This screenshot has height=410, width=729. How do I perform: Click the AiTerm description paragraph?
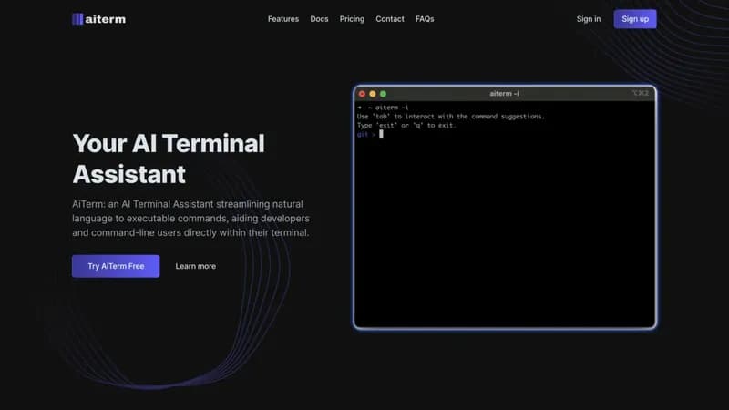[190, 218]
